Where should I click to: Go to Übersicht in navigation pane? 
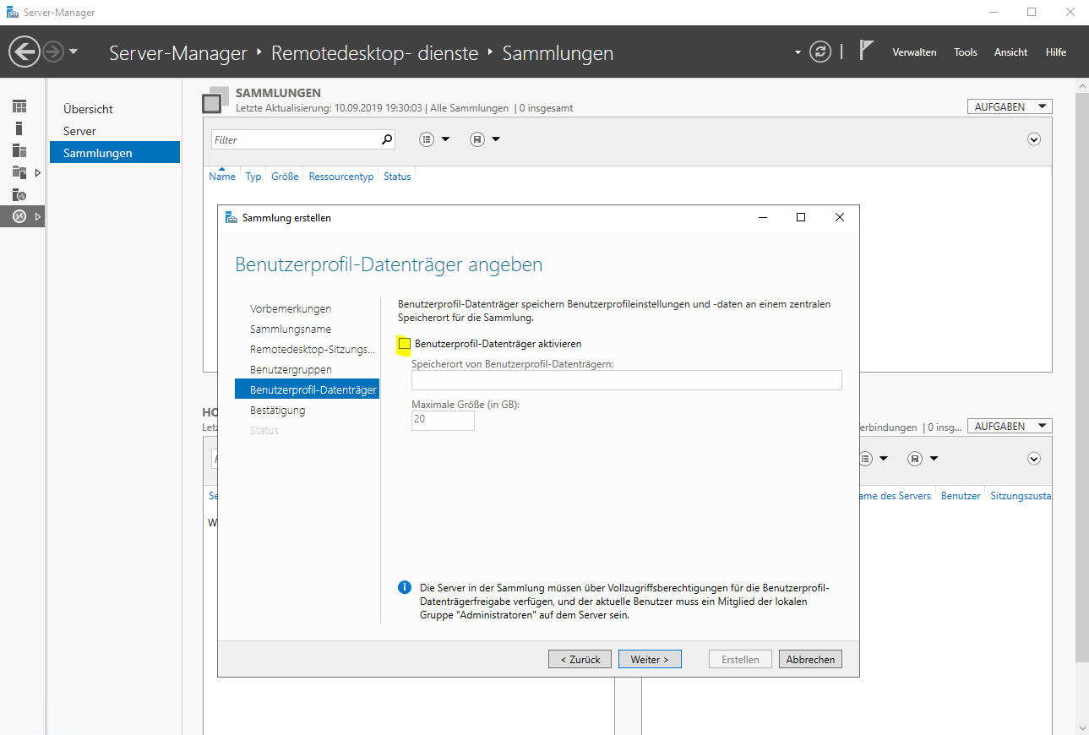88,109
